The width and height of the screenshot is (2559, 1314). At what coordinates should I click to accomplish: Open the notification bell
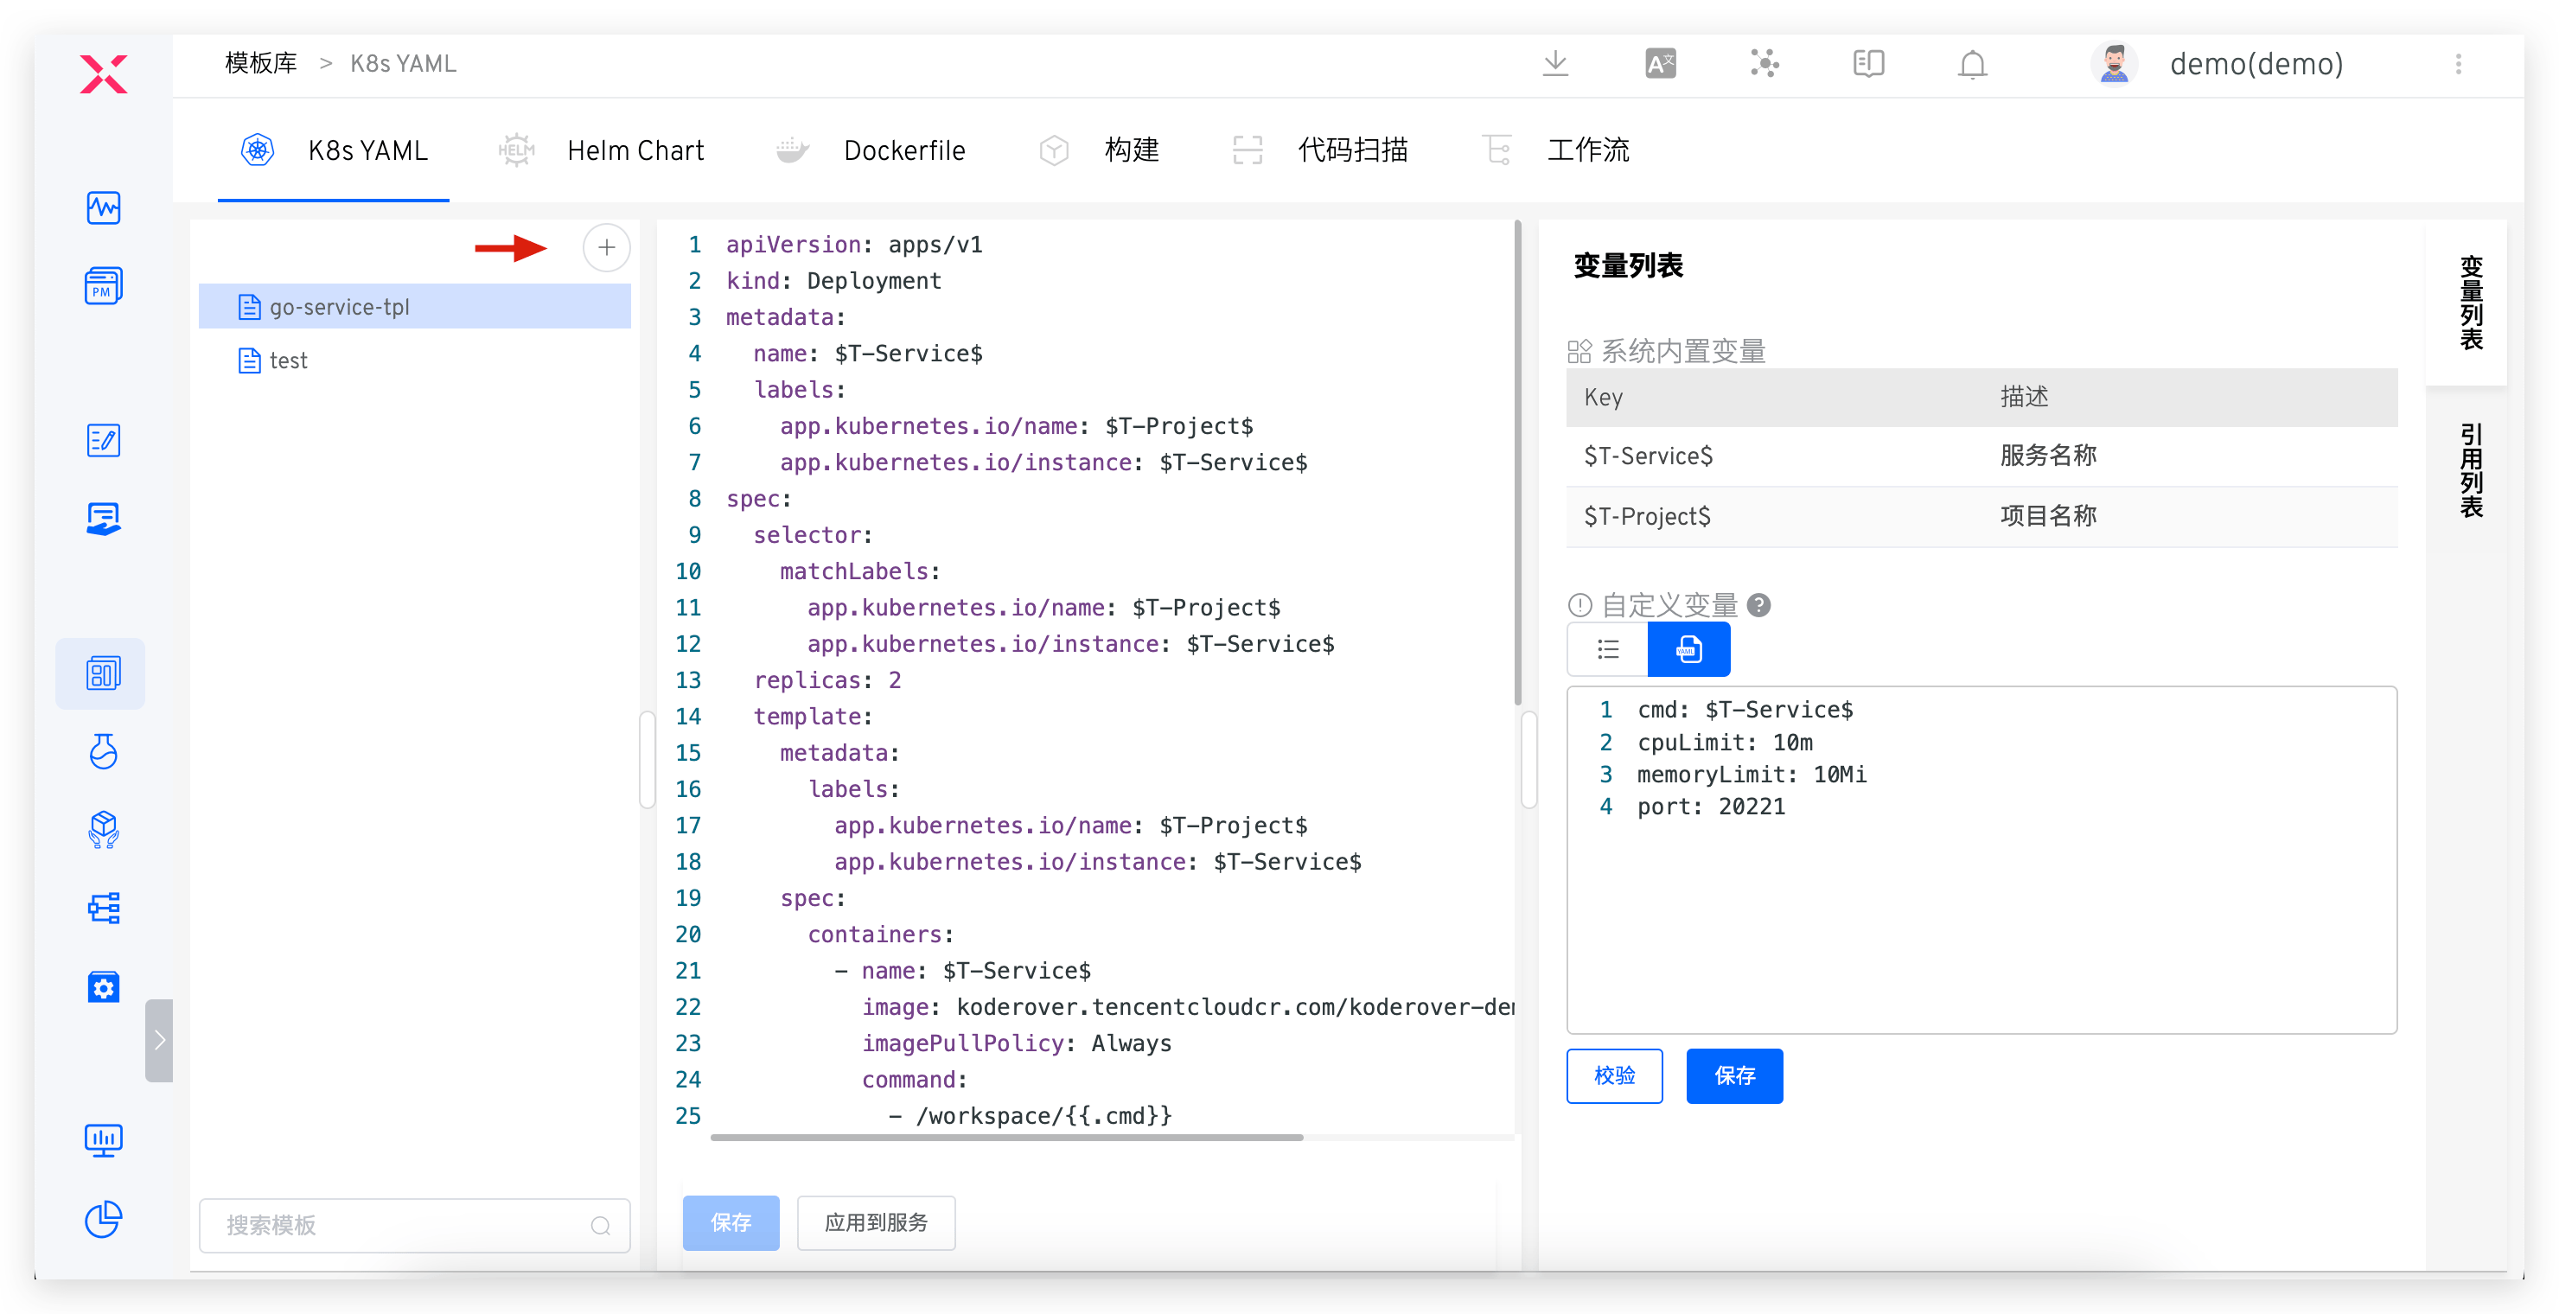[x=1972, y=65]
